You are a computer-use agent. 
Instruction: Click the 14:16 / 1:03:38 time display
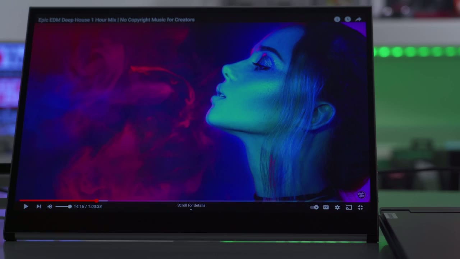(88, 206)
